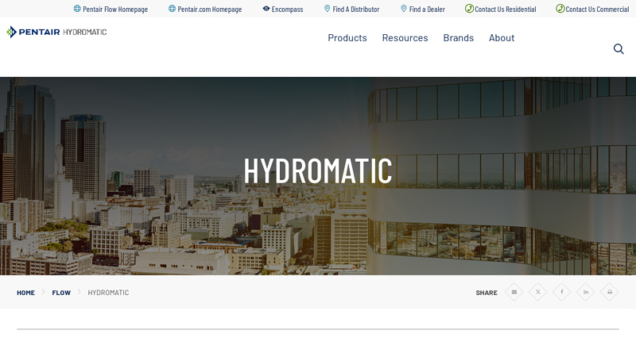
Task: Navigate to HOME breadcrumb
Action: 25,293
